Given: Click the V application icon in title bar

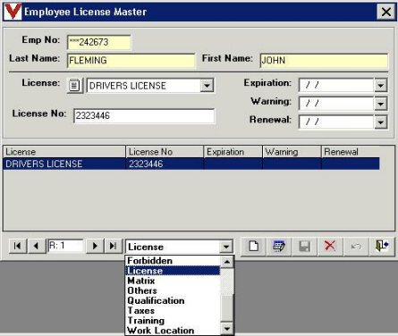Looking at the screenshot, I should click(x=13, y=12).
